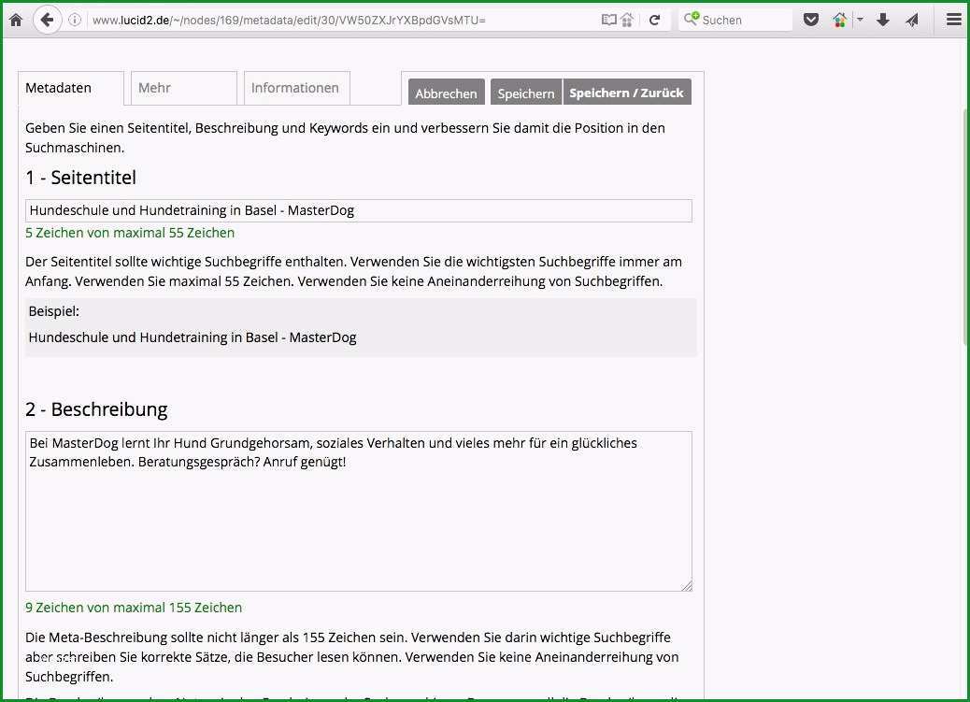Select the '2 - Beschreibung' heading
Image resolution: width=970 pixels, height=702 pixels.
click(96, 409)
